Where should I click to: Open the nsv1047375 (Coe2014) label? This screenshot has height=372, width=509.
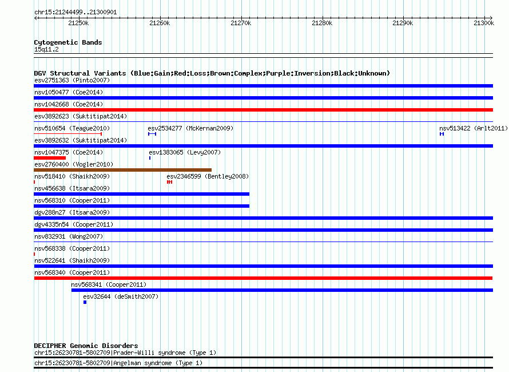(69, 152)
